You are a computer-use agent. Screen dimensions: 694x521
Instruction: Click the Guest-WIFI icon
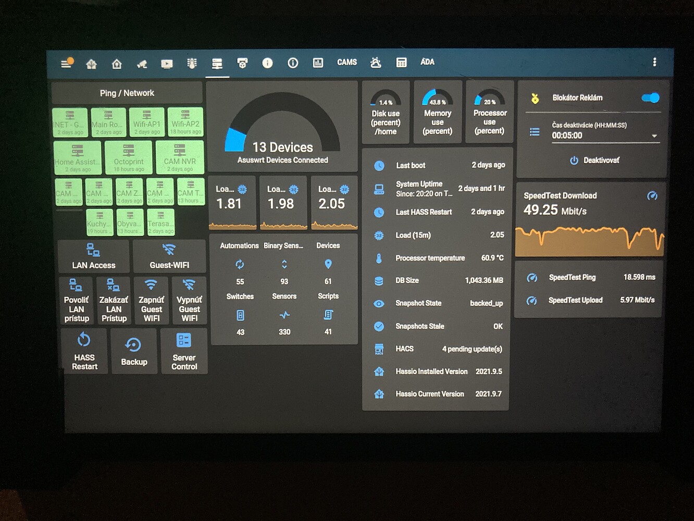(x=170, y=250)
